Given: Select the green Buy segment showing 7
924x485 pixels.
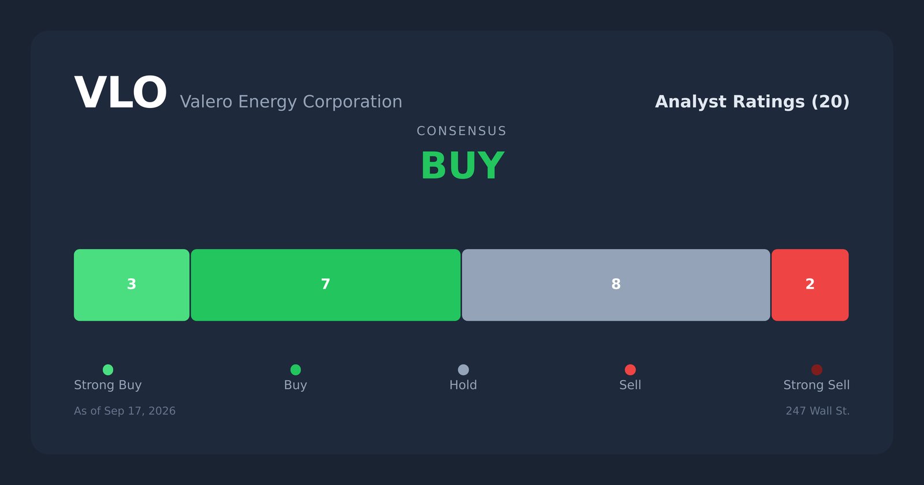Looking at the screenshot, I should tap(326, 285).
